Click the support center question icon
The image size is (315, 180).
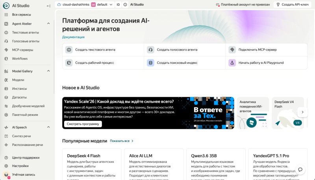[x=6, y=158]
